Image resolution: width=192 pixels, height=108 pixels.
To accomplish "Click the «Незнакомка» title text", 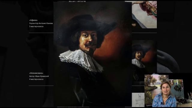I will point(36,73).
